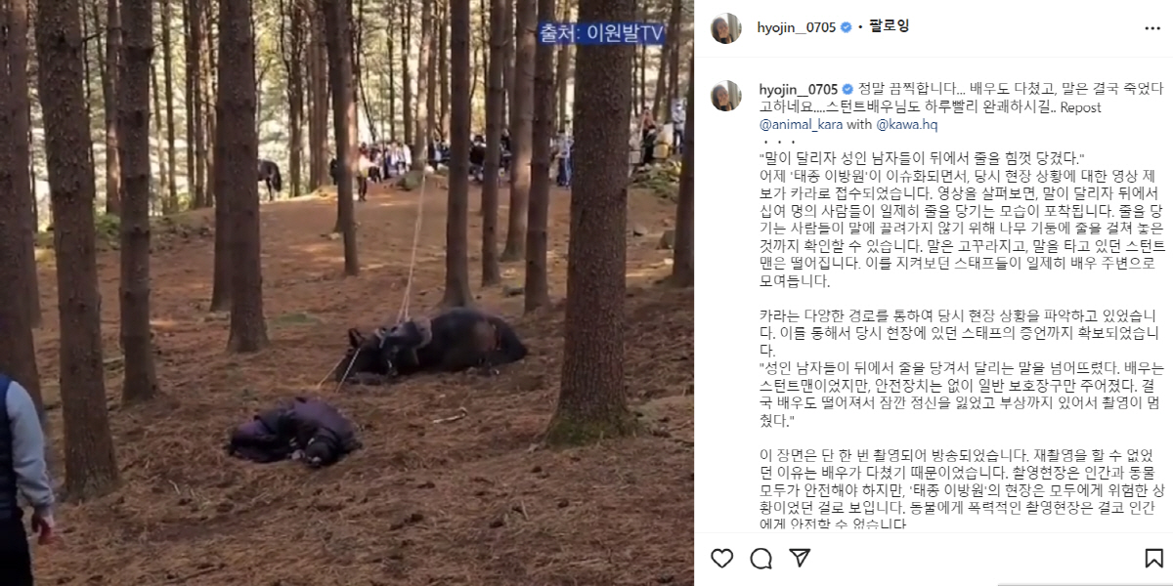Click the verified badge in the post header
Image resolution: width=1173 pixels, height=586 pixels.
[846, 27]
